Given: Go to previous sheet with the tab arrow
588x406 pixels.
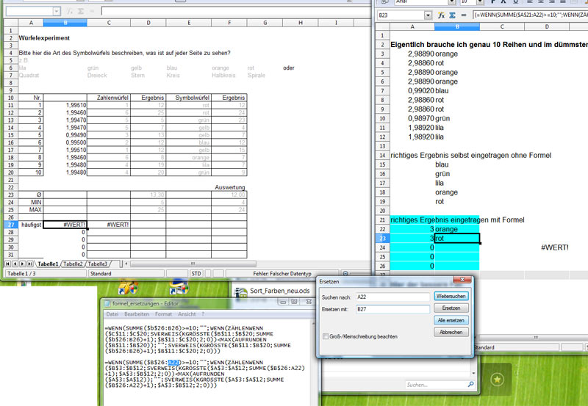Looking at the screenshot, I should pos(15,264).
